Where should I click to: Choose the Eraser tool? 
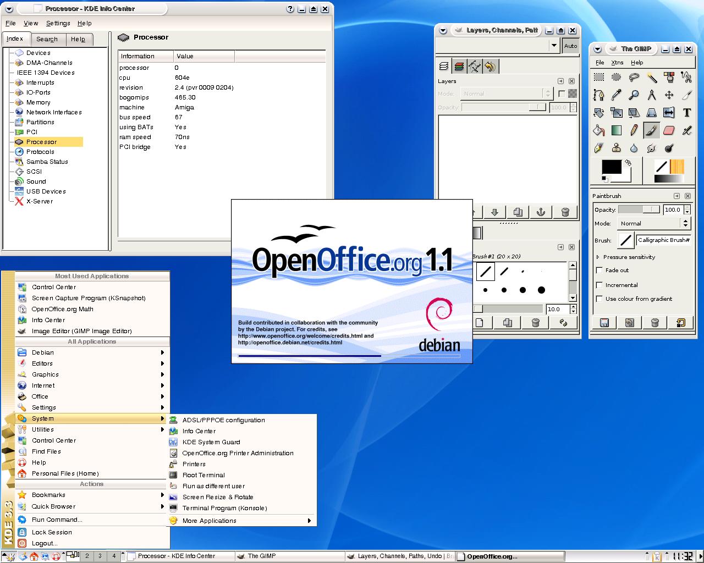[669, 130]
